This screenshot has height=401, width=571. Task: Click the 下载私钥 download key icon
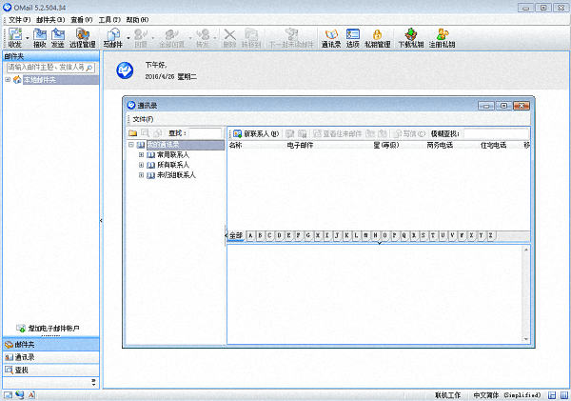412,38
